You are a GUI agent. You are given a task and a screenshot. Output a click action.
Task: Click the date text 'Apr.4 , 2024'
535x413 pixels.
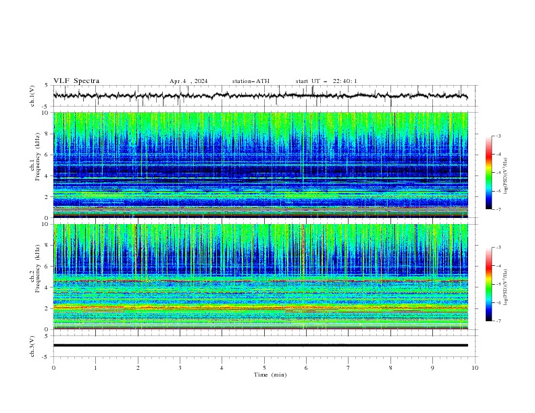pos(188,81)
